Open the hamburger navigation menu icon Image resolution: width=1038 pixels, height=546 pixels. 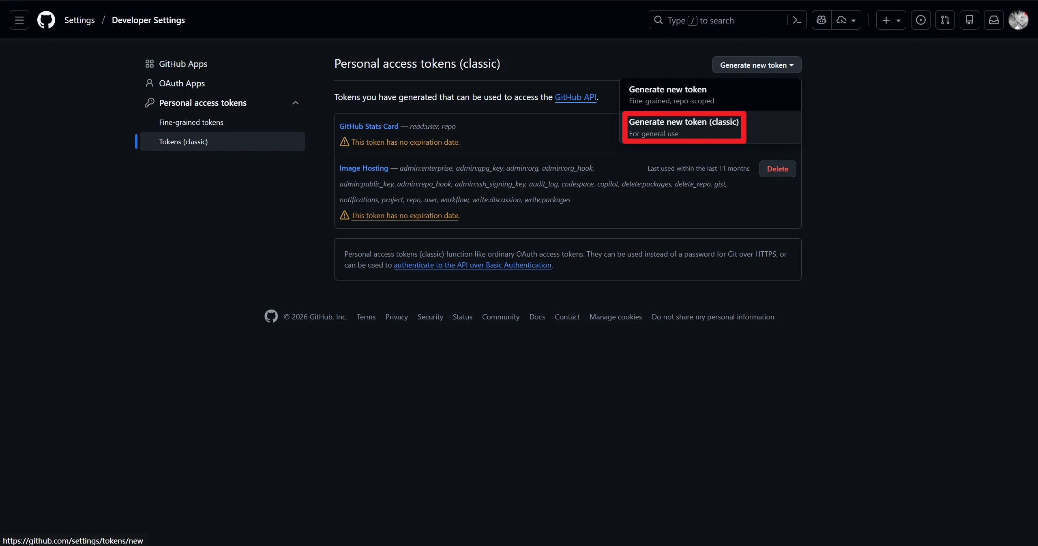pyautogui.click(x=19, y=20)
